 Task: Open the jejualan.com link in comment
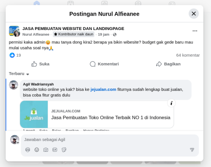(103, 90)
